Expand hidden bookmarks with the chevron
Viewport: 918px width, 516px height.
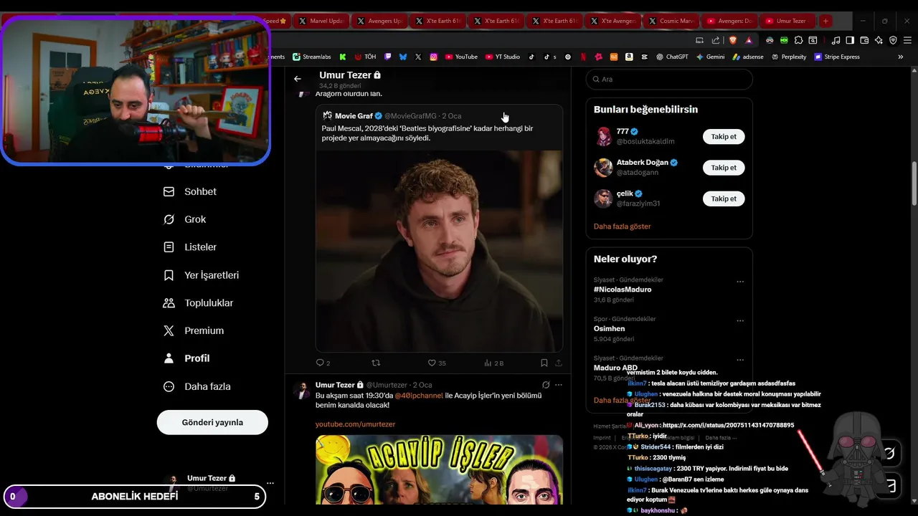(901, 57)
